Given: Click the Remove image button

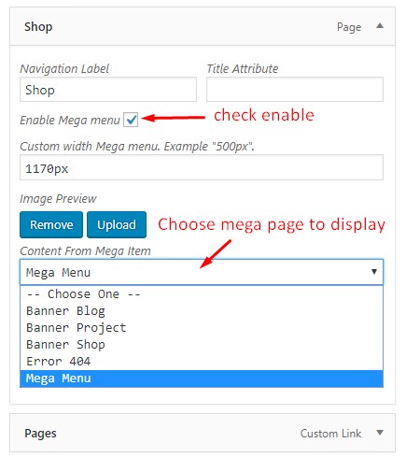Looking at the screenshot, I should point(51,224).
